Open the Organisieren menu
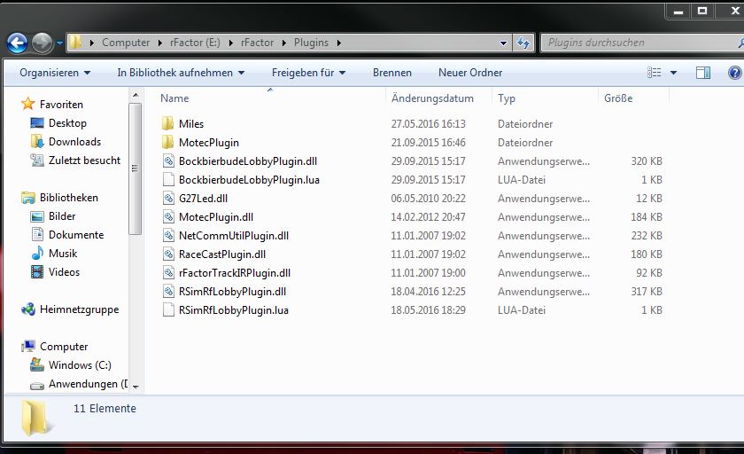This screenshot has height=454, width=744. tap(55, 73)
